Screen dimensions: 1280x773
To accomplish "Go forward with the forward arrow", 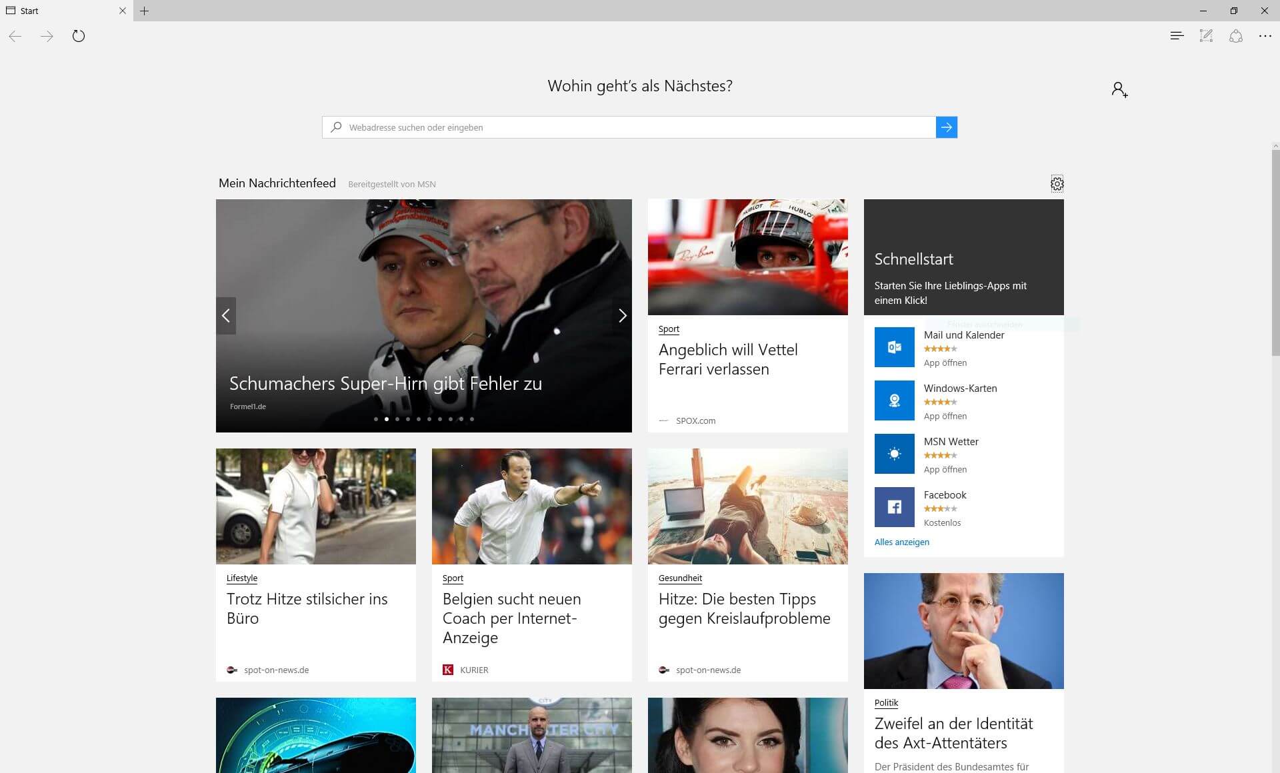I will click(x=47, y=36).
